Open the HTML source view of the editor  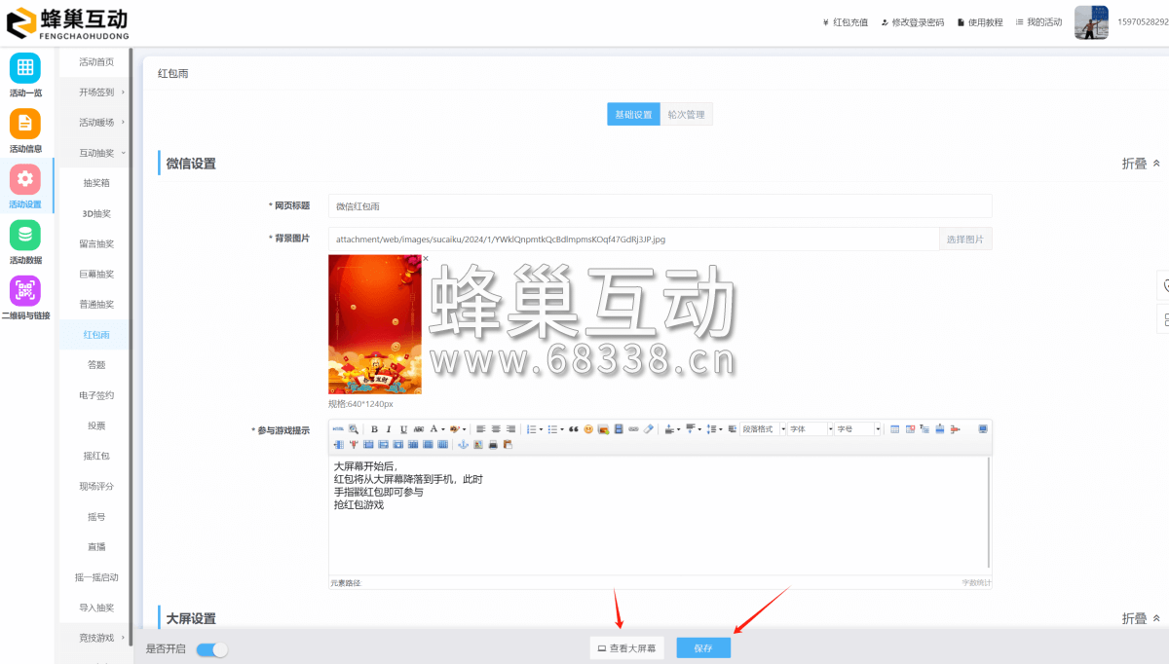click(x=338, y=429)
